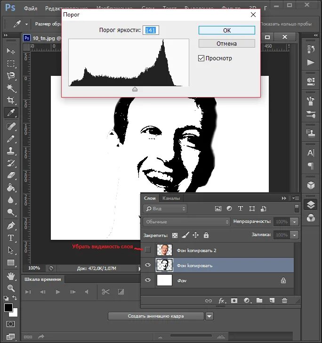Expand the Заливка fill arrow
Image resolution: width=322 pixels, height=343 pixels.
(x=294, y=235)
